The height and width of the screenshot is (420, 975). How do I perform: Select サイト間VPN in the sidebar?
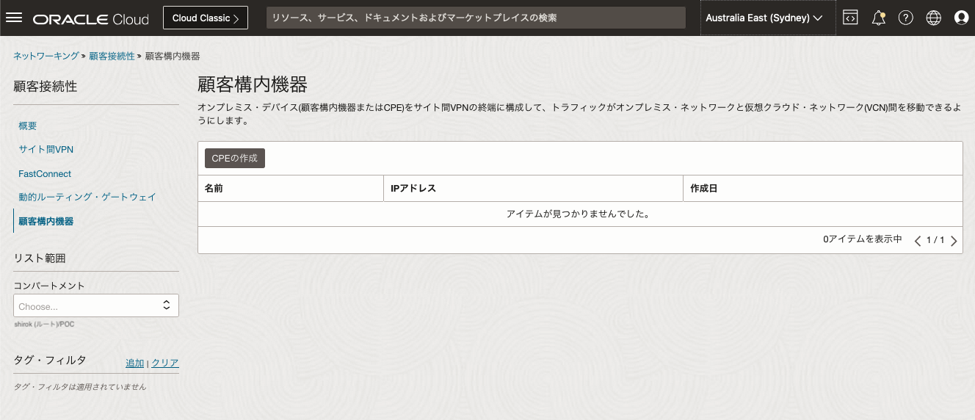click(x=46, y=150)
